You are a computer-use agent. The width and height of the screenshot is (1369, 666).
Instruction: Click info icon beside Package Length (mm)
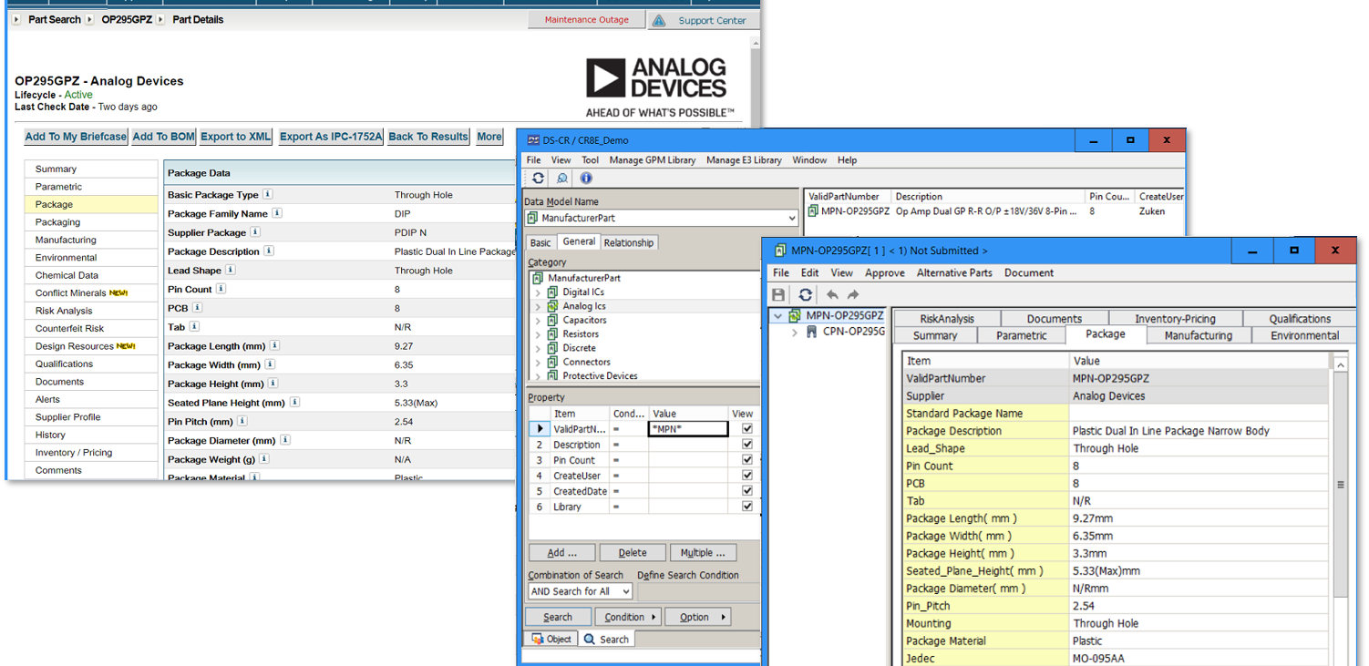(274, 345)
